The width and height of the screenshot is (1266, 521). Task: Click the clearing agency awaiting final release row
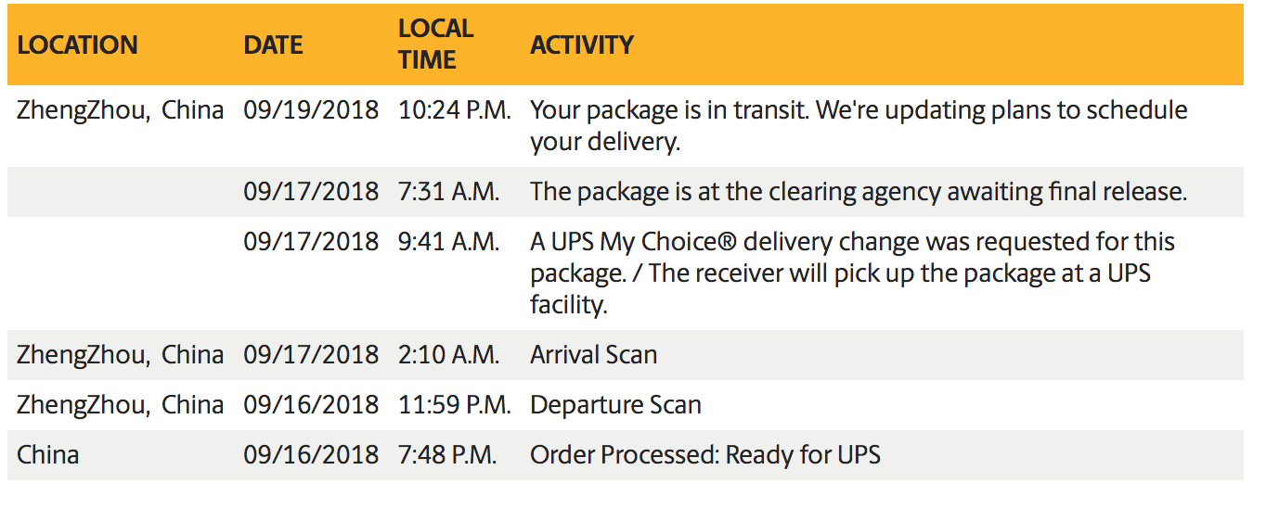(625, 192)
